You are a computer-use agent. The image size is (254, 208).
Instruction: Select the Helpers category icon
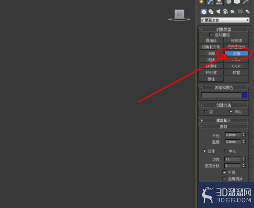233,11
